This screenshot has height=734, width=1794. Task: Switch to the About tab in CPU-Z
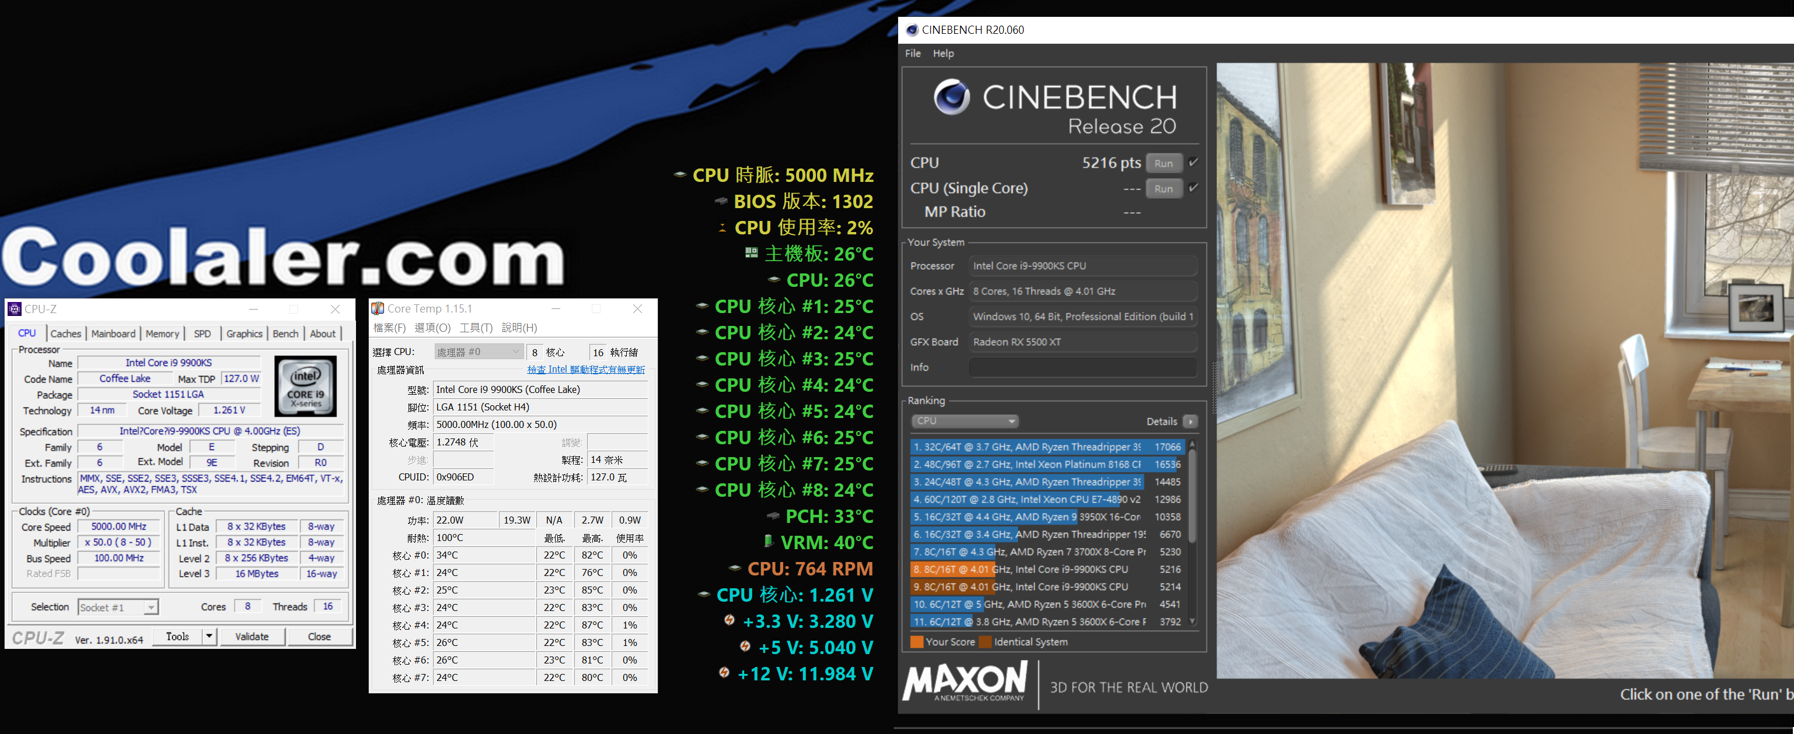(x=323, y=334)
